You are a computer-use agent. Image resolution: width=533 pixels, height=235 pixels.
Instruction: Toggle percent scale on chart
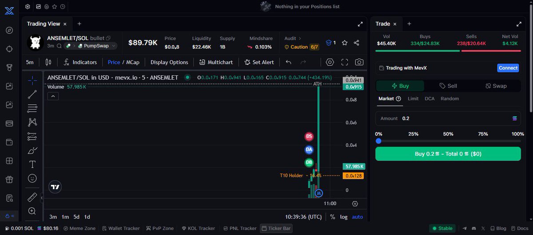click(x=333, y=217)
